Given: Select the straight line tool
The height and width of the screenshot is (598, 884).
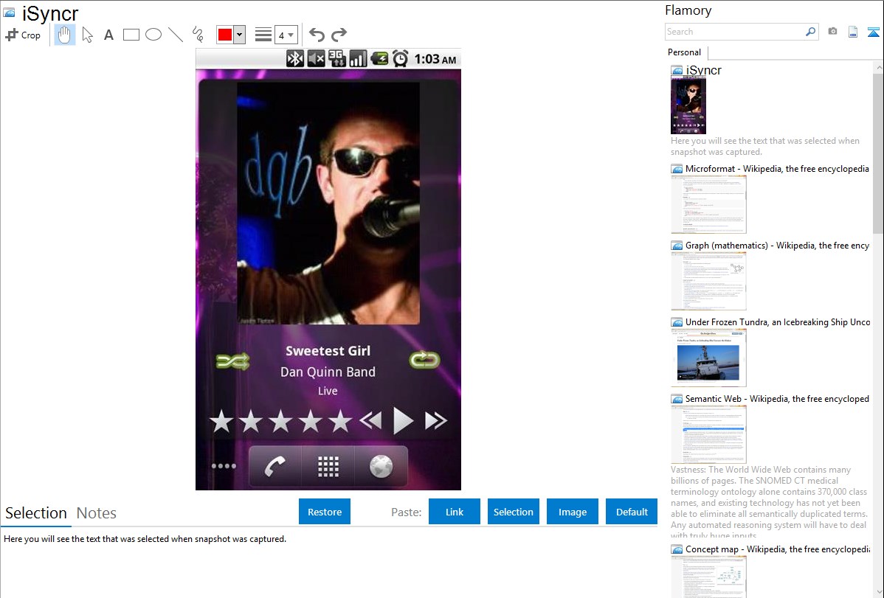Looking at the screenshot, I should (x=176, y=35).
